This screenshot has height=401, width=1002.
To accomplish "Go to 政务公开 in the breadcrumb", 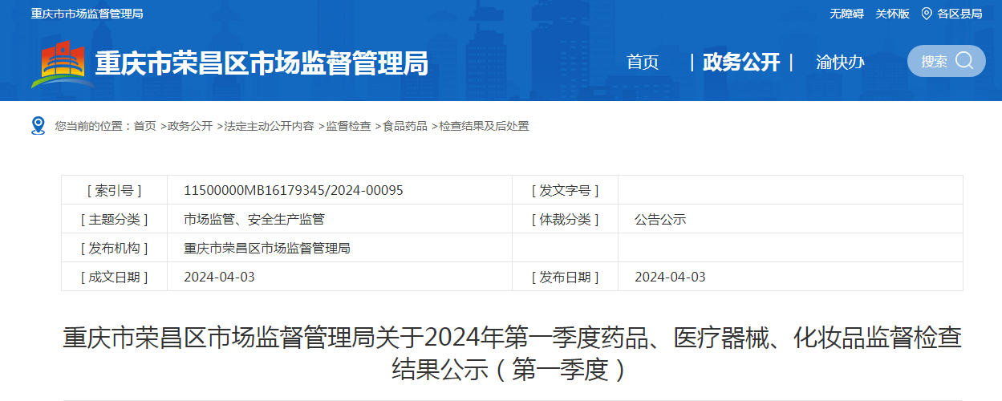I will pos(190,126).
